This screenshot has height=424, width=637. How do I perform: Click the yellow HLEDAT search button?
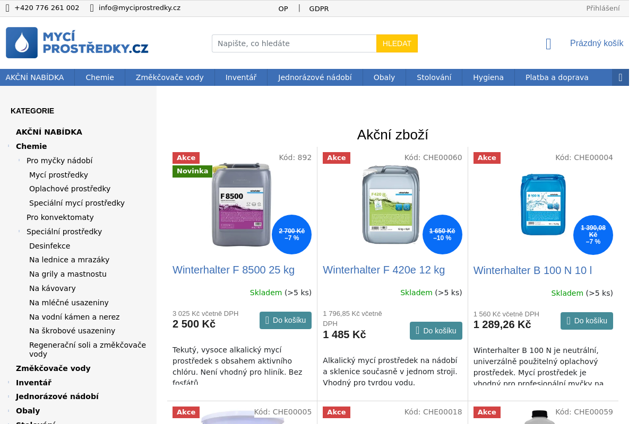[397, 43]
